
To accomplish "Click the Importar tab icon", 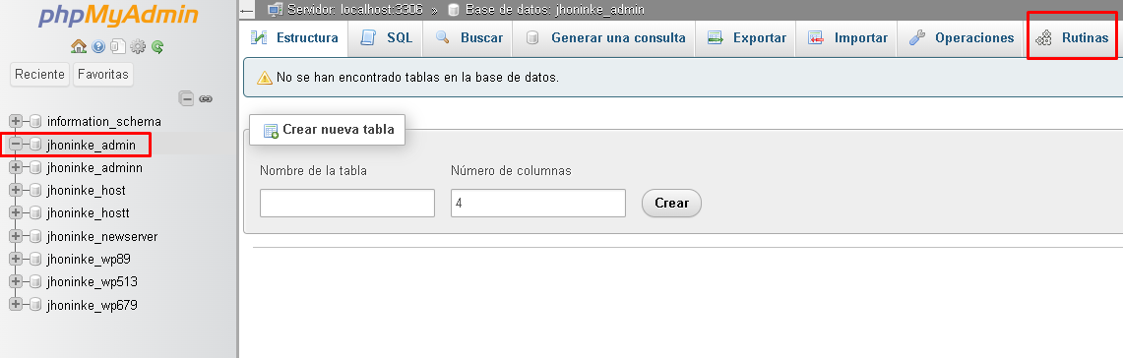I will (817, 38).
